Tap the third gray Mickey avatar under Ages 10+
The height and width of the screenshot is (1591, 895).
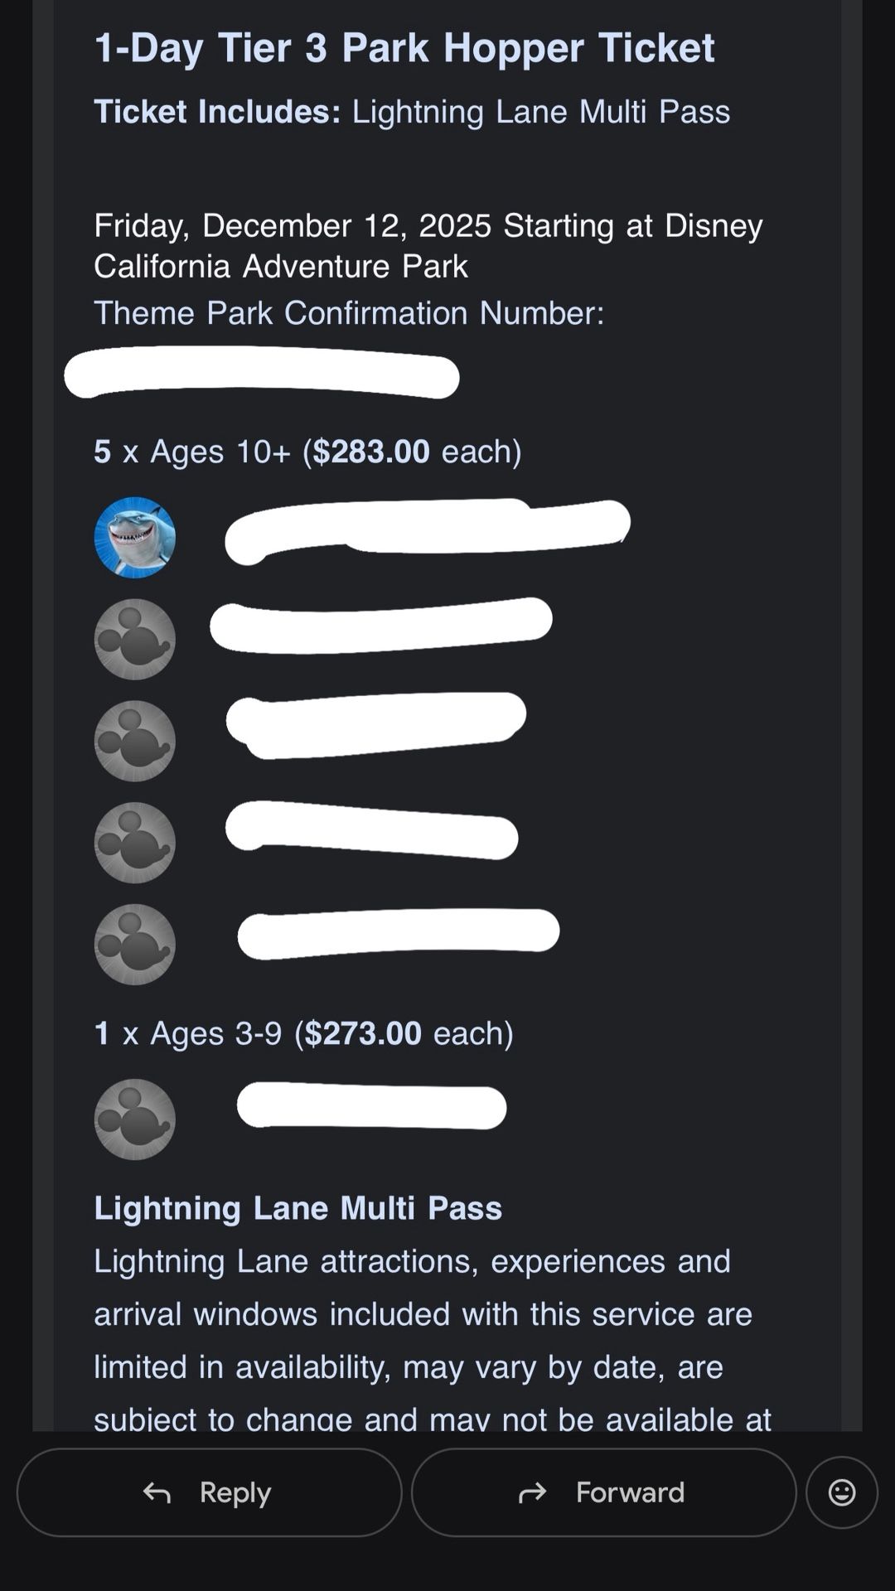pos(134,843)
